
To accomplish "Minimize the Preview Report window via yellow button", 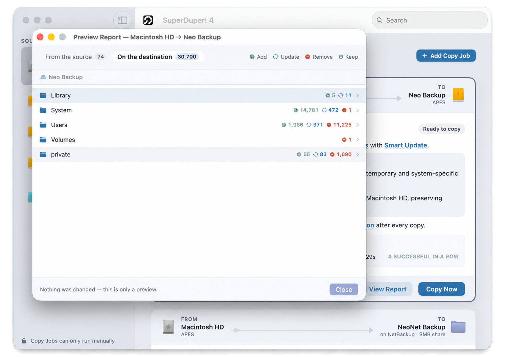I will pos(51,37).
